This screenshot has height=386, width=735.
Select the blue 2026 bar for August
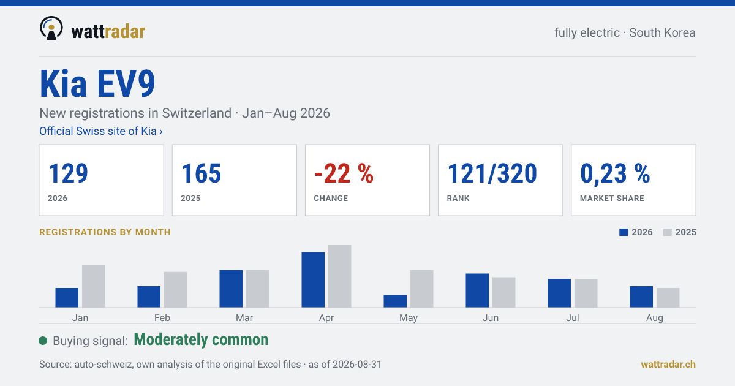(x=641, y=297)
